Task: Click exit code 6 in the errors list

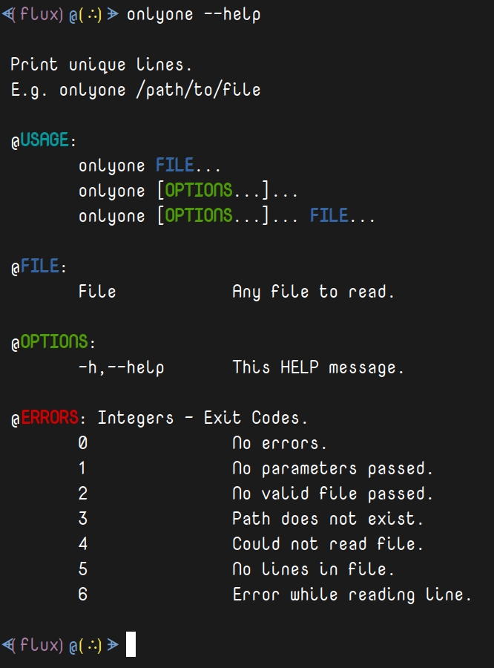Action: (x=83, y=595)
